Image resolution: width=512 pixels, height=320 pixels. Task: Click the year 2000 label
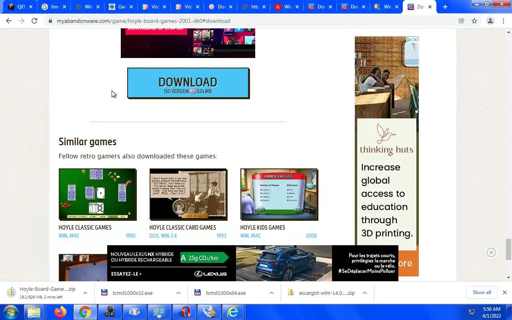(x=311, y=236)
